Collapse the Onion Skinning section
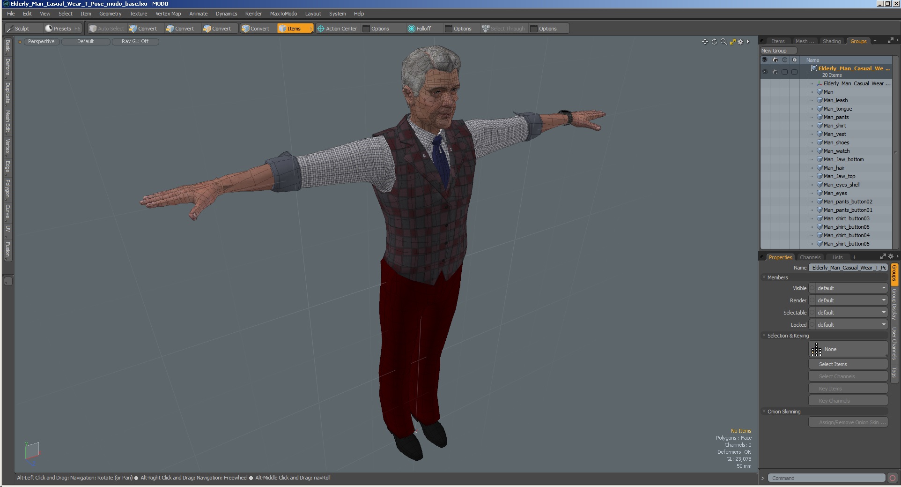 tap(764, 412)
